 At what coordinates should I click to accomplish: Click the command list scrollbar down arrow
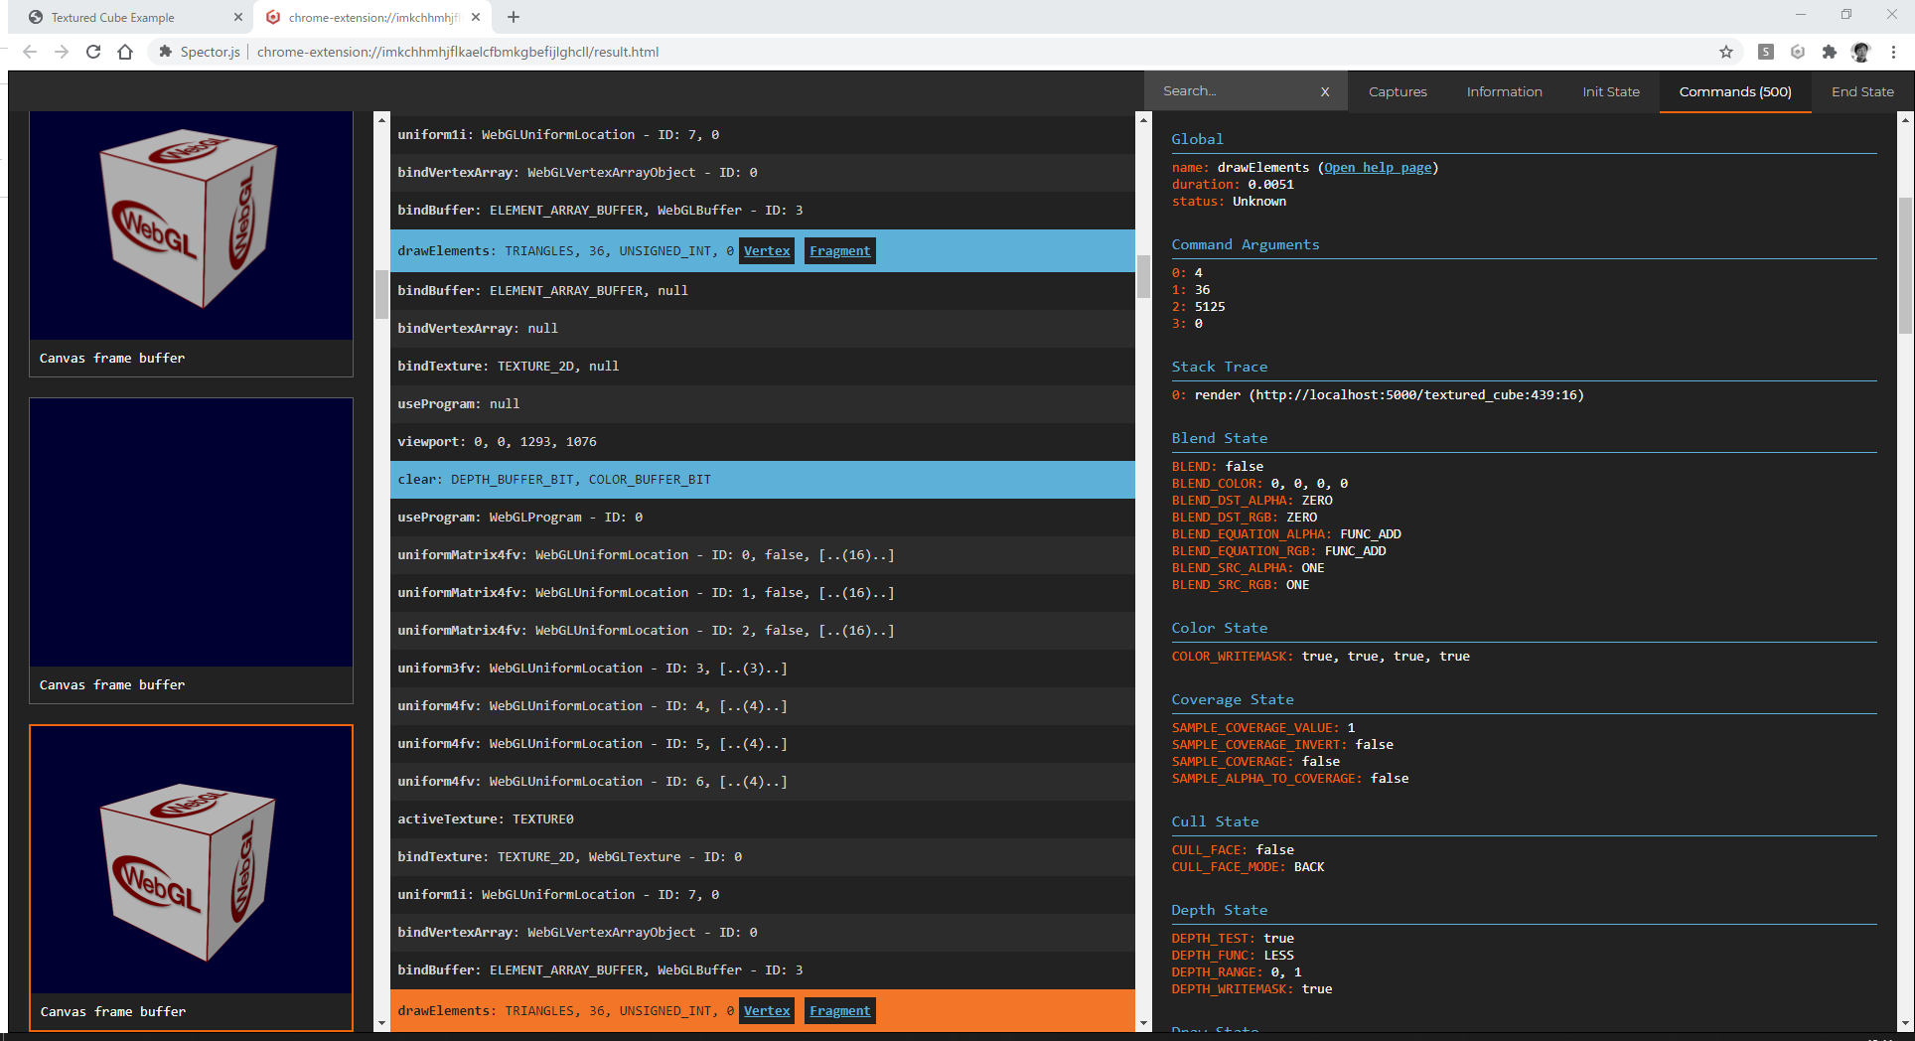coord(1143,1023)
